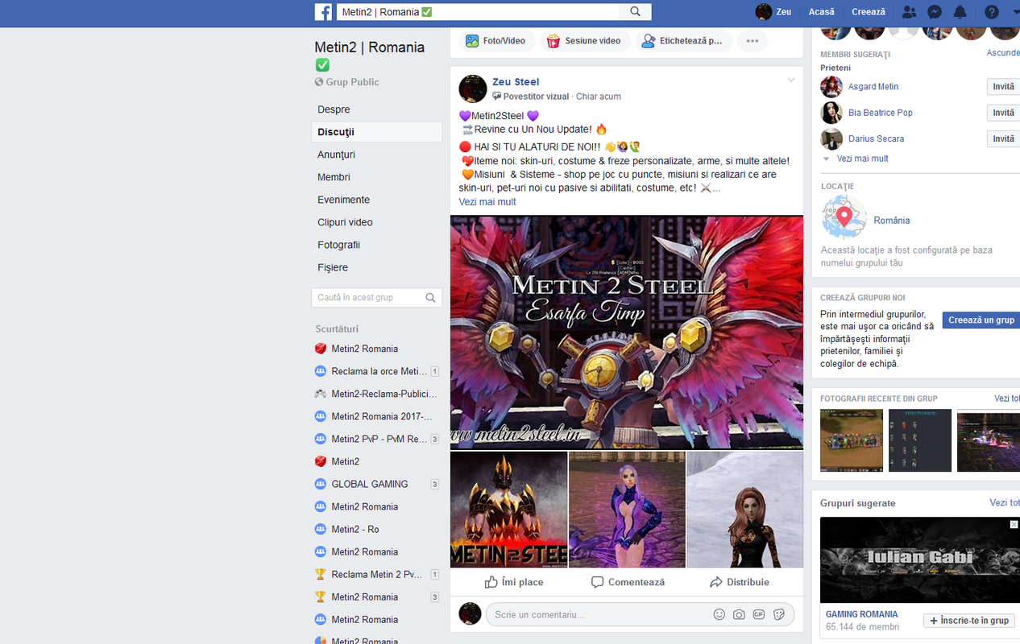
Task: Open Reclama Metin 2 Pv... shortcut
Action: coord(377,574)
